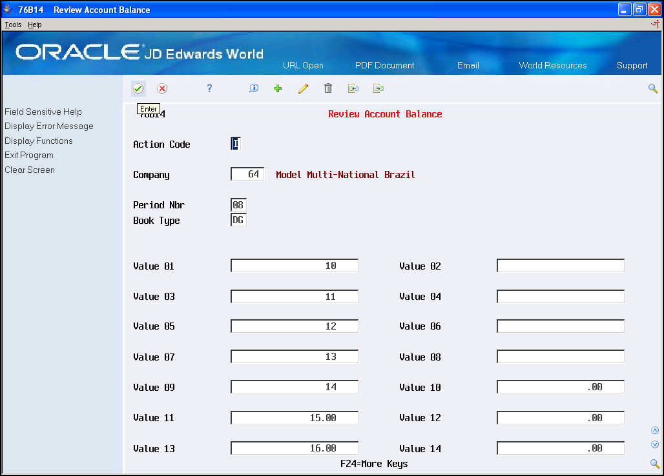Open World Resources link
This screenshot has height=476, width=664.
pyautogui.click(x=553, y=66)
